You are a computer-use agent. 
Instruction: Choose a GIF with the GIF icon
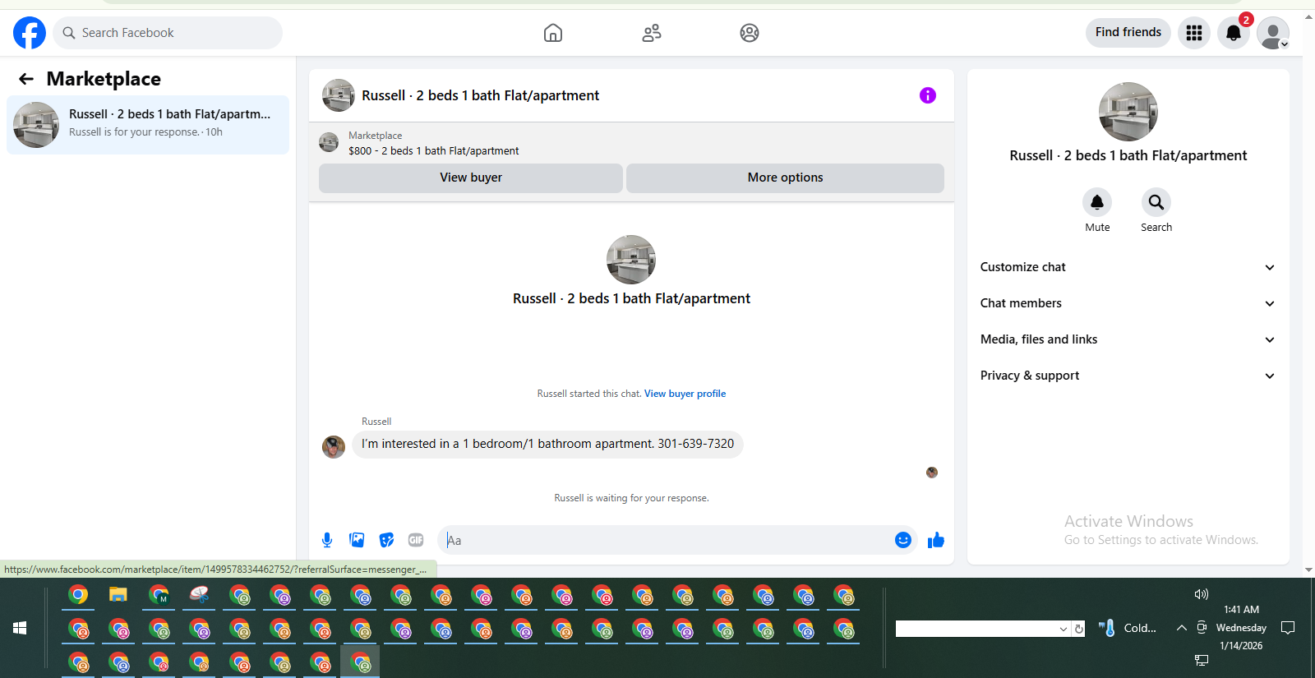tap(416, 540)
